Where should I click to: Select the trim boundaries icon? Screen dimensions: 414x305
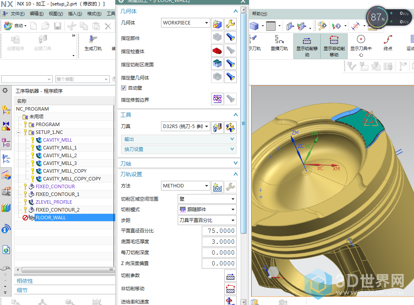(x=217, y=99)
